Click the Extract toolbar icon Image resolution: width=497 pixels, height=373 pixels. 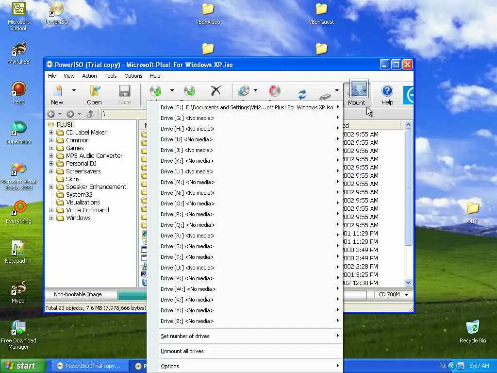190,91
